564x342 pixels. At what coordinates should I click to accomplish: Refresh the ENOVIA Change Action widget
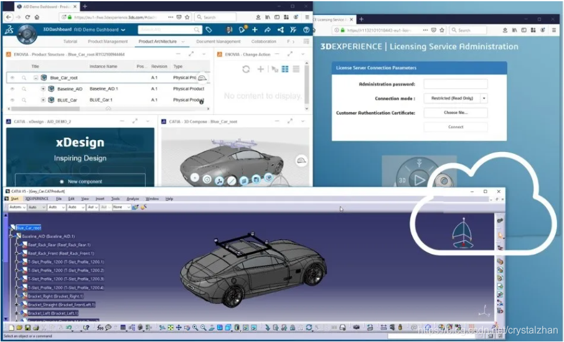click(246, 69)
